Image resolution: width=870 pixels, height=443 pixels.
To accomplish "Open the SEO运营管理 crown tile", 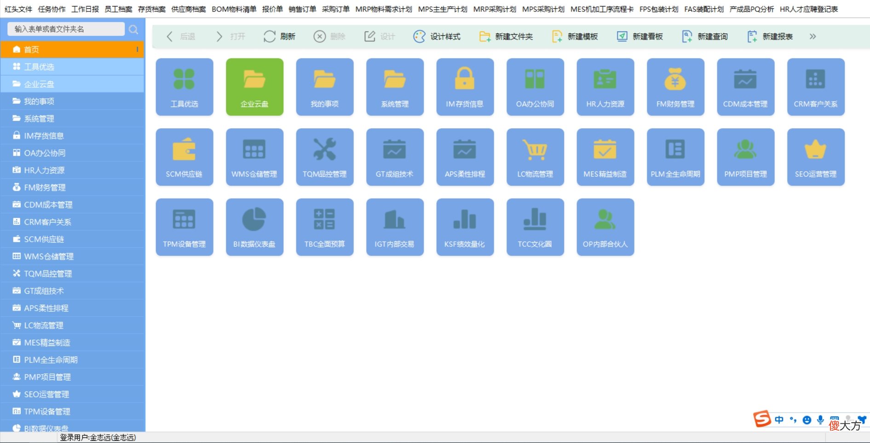I will point(816,157).
